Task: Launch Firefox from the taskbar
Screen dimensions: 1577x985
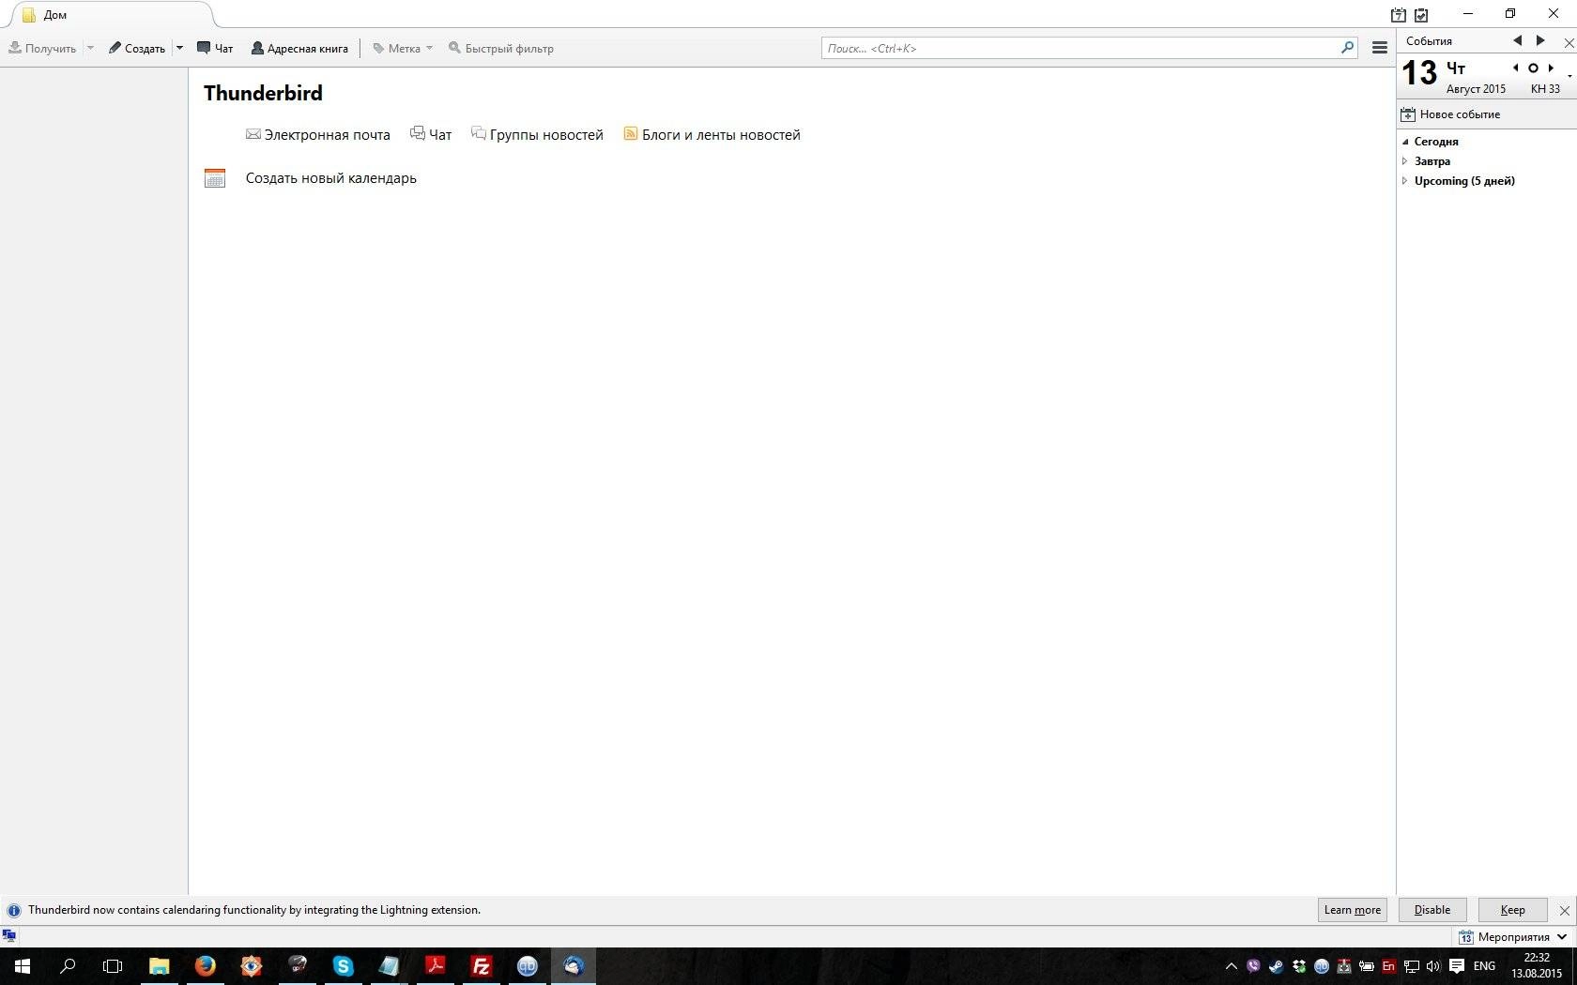Action: click(x=205, y=966)
